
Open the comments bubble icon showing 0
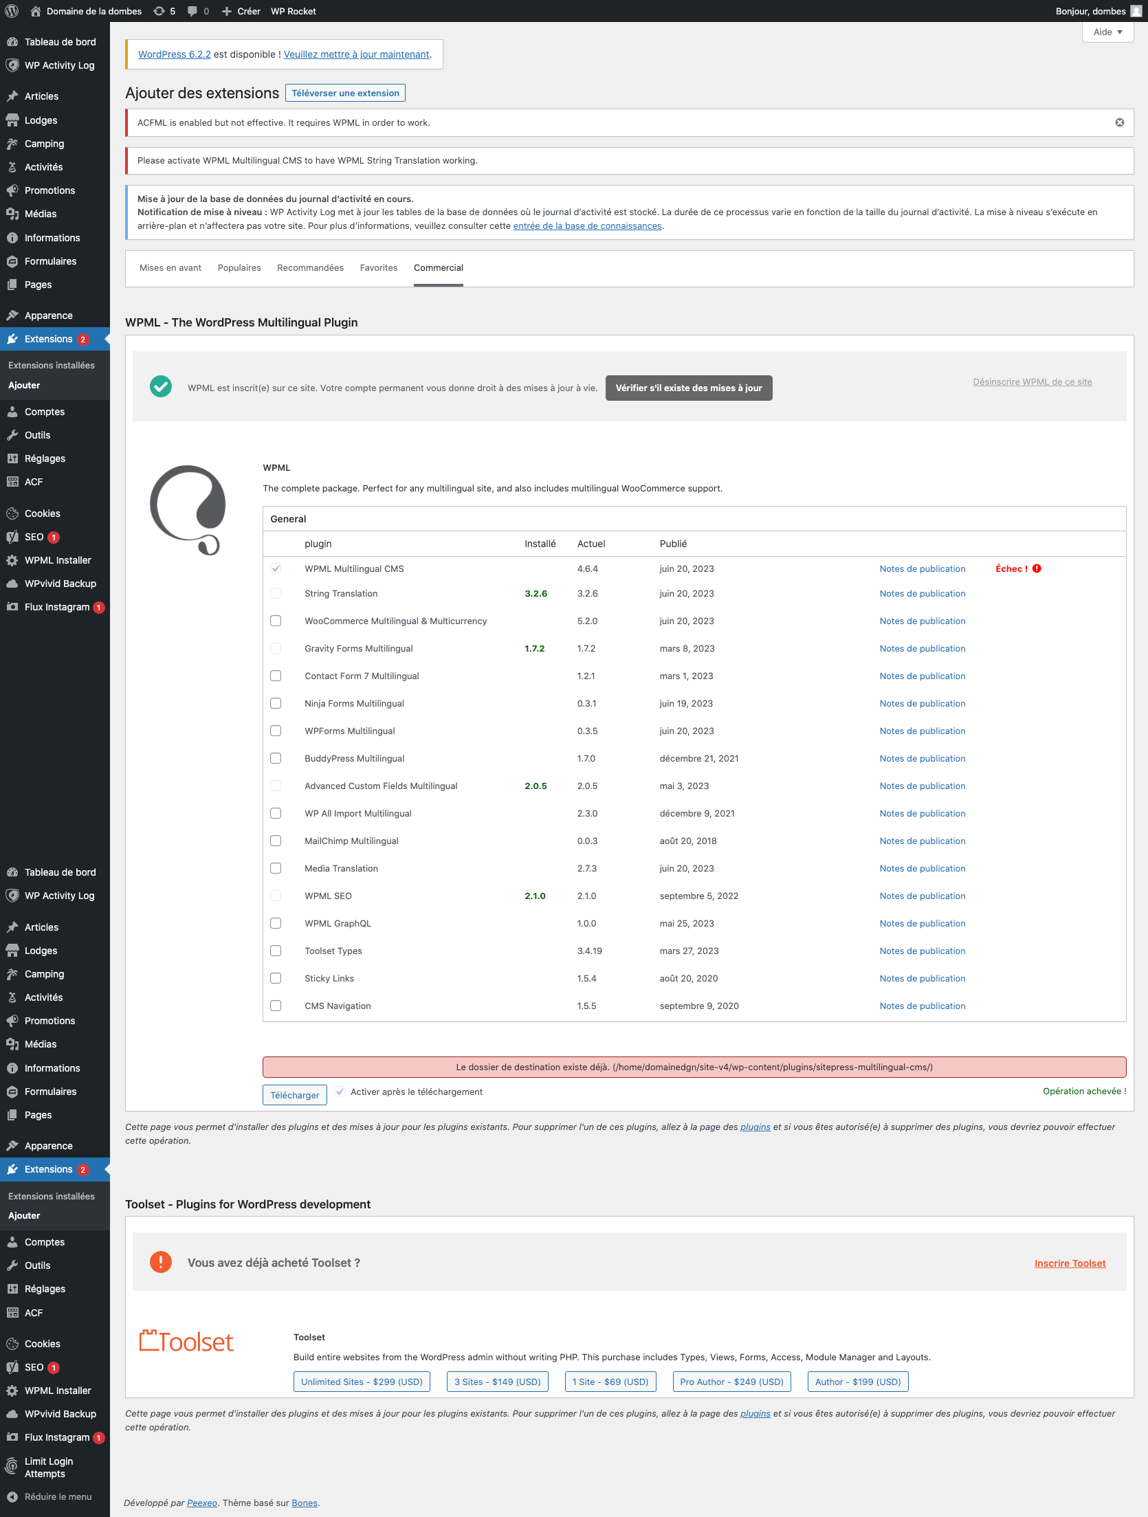(192, 11)
